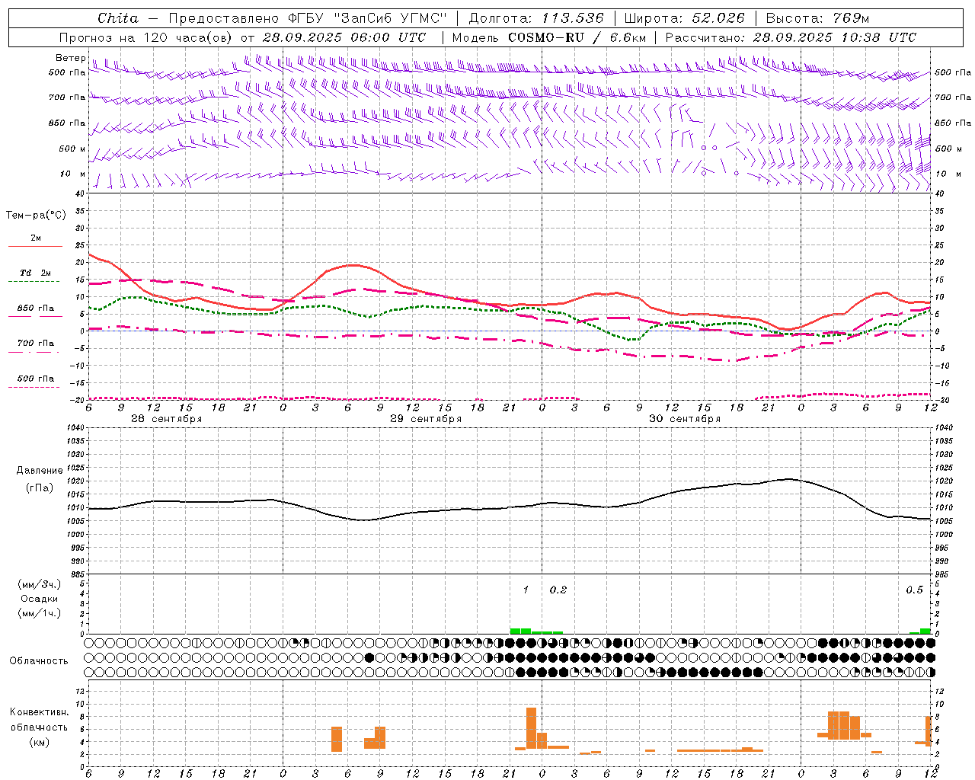The width and height of the screenshot is (975, 780).
Task: Click the "30 сентября" date label
Action: tap(685, 419)
